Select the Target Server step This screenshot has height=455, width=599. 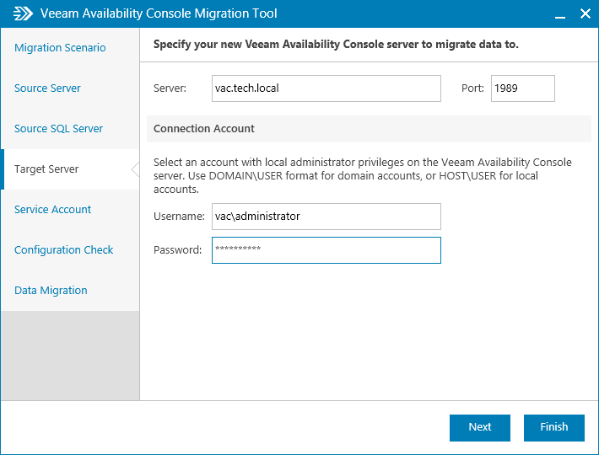46,169
